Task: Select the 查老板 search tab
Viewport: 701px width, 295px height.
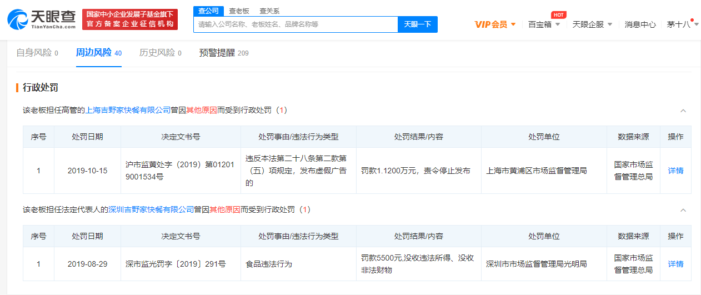Action: pyautogui.click(x=239, y=11)
